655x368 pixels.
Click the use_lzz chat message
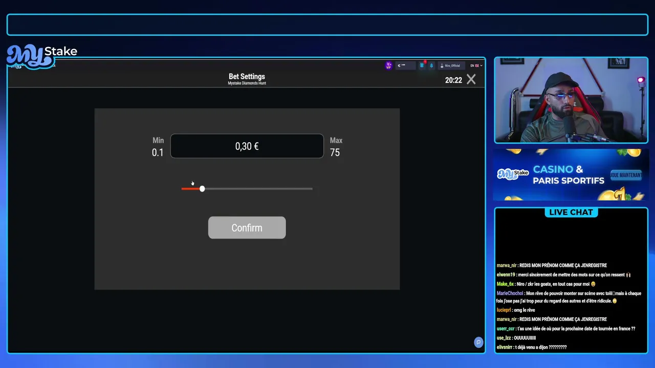point(516,338)
